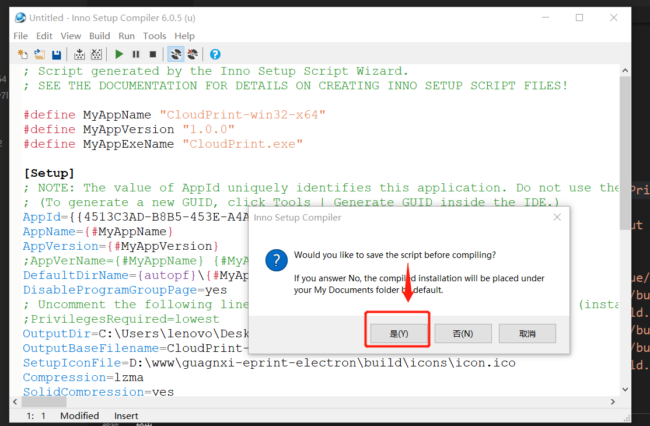Image resolution: width=650 pixels, height=426 pixels.
Task: Click the vertical scrollbar up arrow
Action: coord(625,71)
